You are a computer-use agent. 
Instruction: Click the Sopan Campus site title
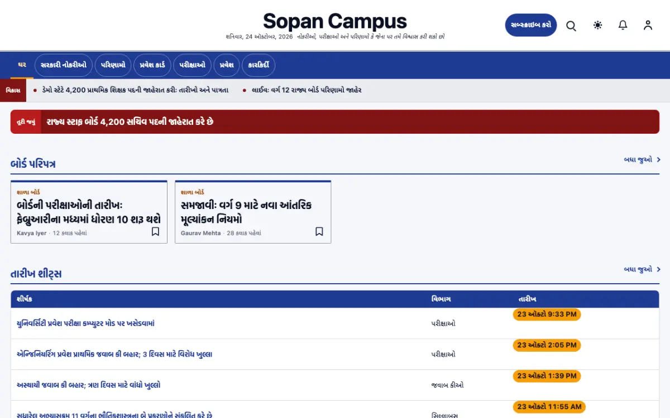tap(335, 21)
